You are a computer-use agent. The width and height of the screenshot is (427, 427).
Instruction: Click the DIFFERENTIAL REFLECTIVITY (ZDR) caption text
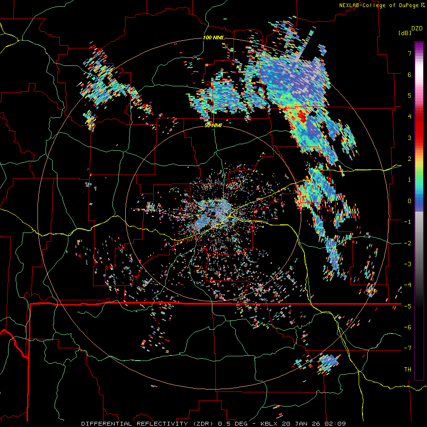[148, 424]
